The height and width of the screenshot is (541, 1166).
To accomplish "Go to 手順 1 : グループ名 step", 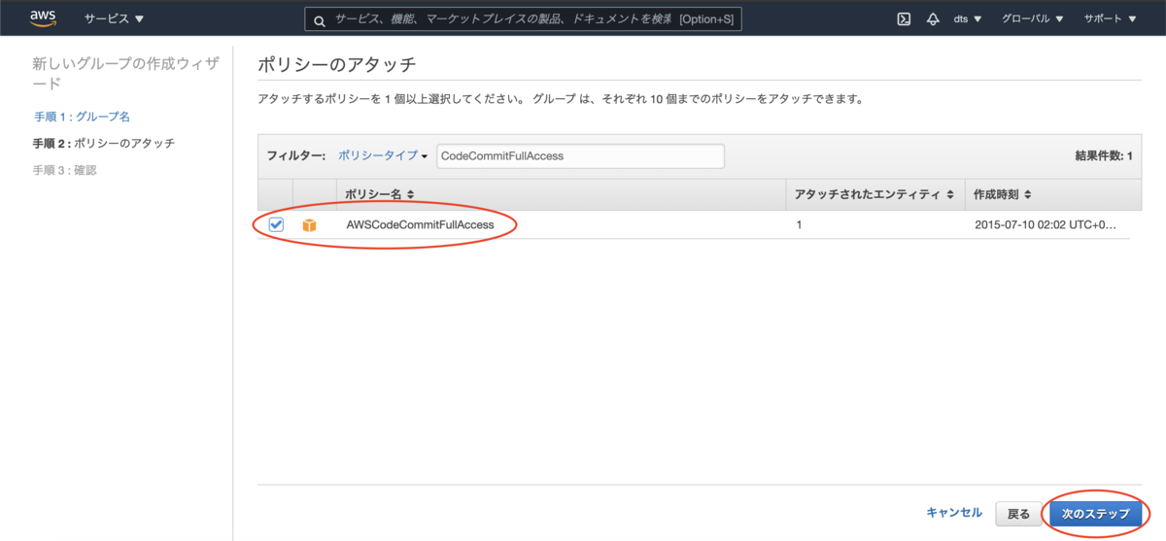I will click(x=82, y=117).
